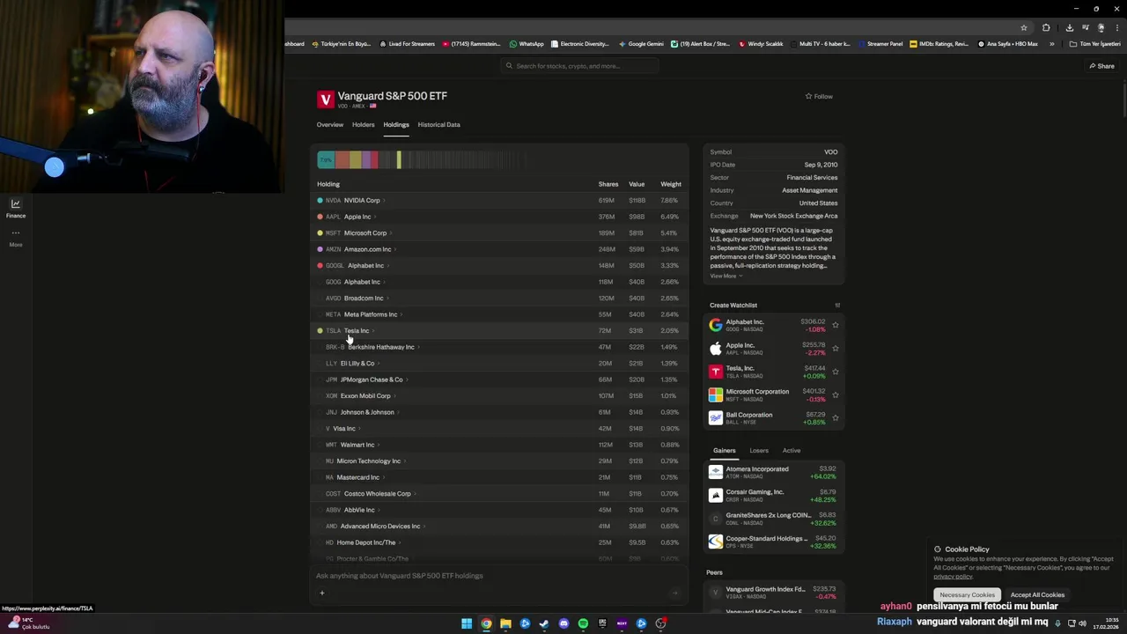
Task: Sort by Shares column header
Action: coord(608,184)
